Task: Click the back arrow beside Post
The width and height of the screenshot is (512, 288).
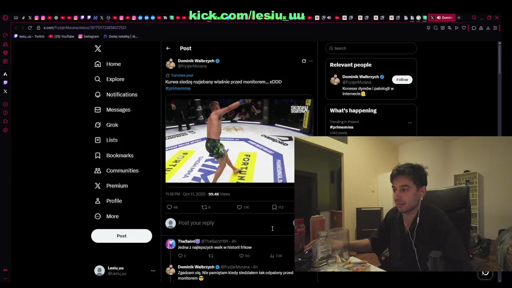Action: pos(168,48)
